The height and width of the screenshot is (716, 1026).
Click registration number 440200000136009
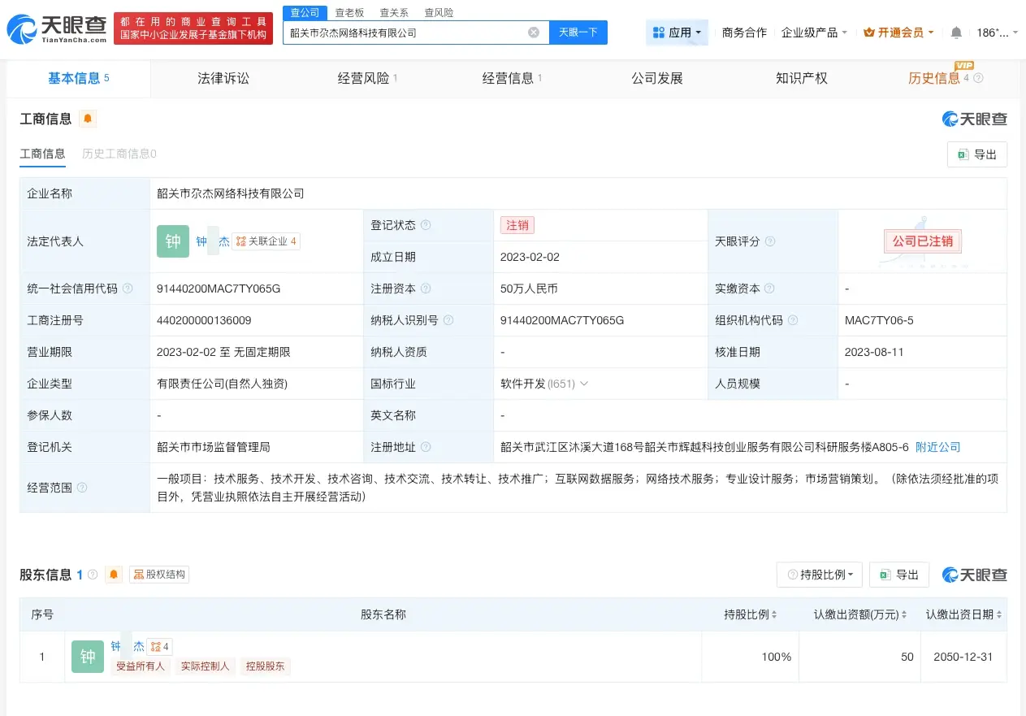pyautogui.click(x=204, y=320)
